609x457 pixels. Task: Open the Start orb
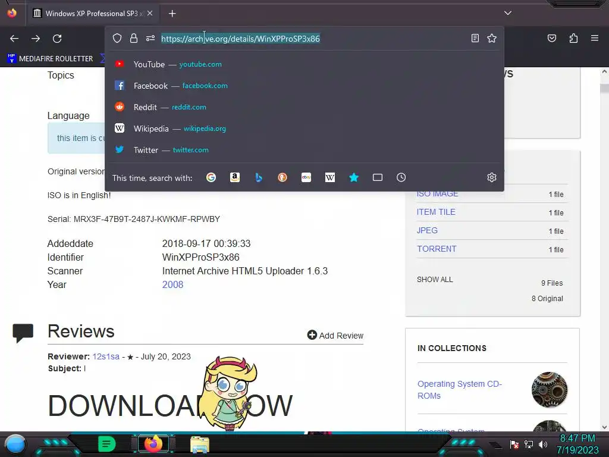click(15, 445)
